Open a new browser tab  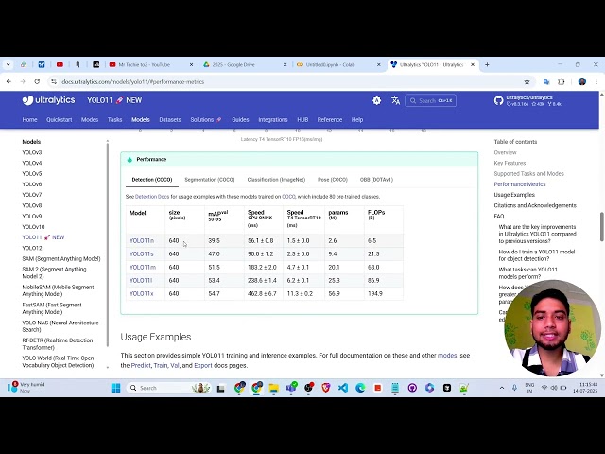tap(487, 65)
